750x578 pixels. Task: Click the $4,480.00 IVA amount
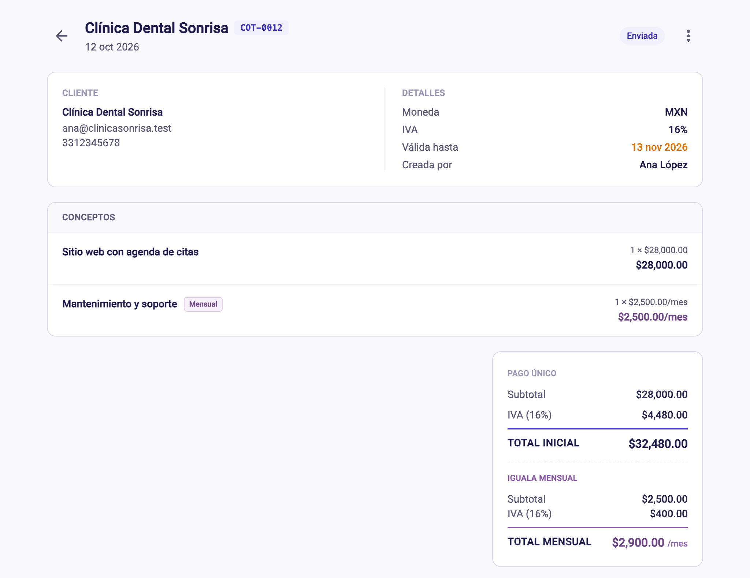(664, 415)
